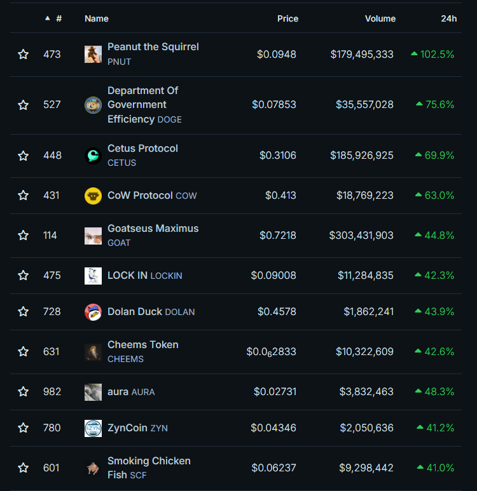Click the rank number 473

(x=52, y=55)
